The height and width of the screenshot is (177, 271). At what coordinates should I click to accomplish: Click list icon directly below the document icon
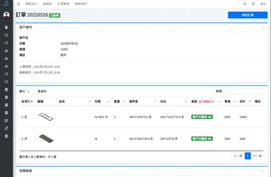(x=6, y=35)
